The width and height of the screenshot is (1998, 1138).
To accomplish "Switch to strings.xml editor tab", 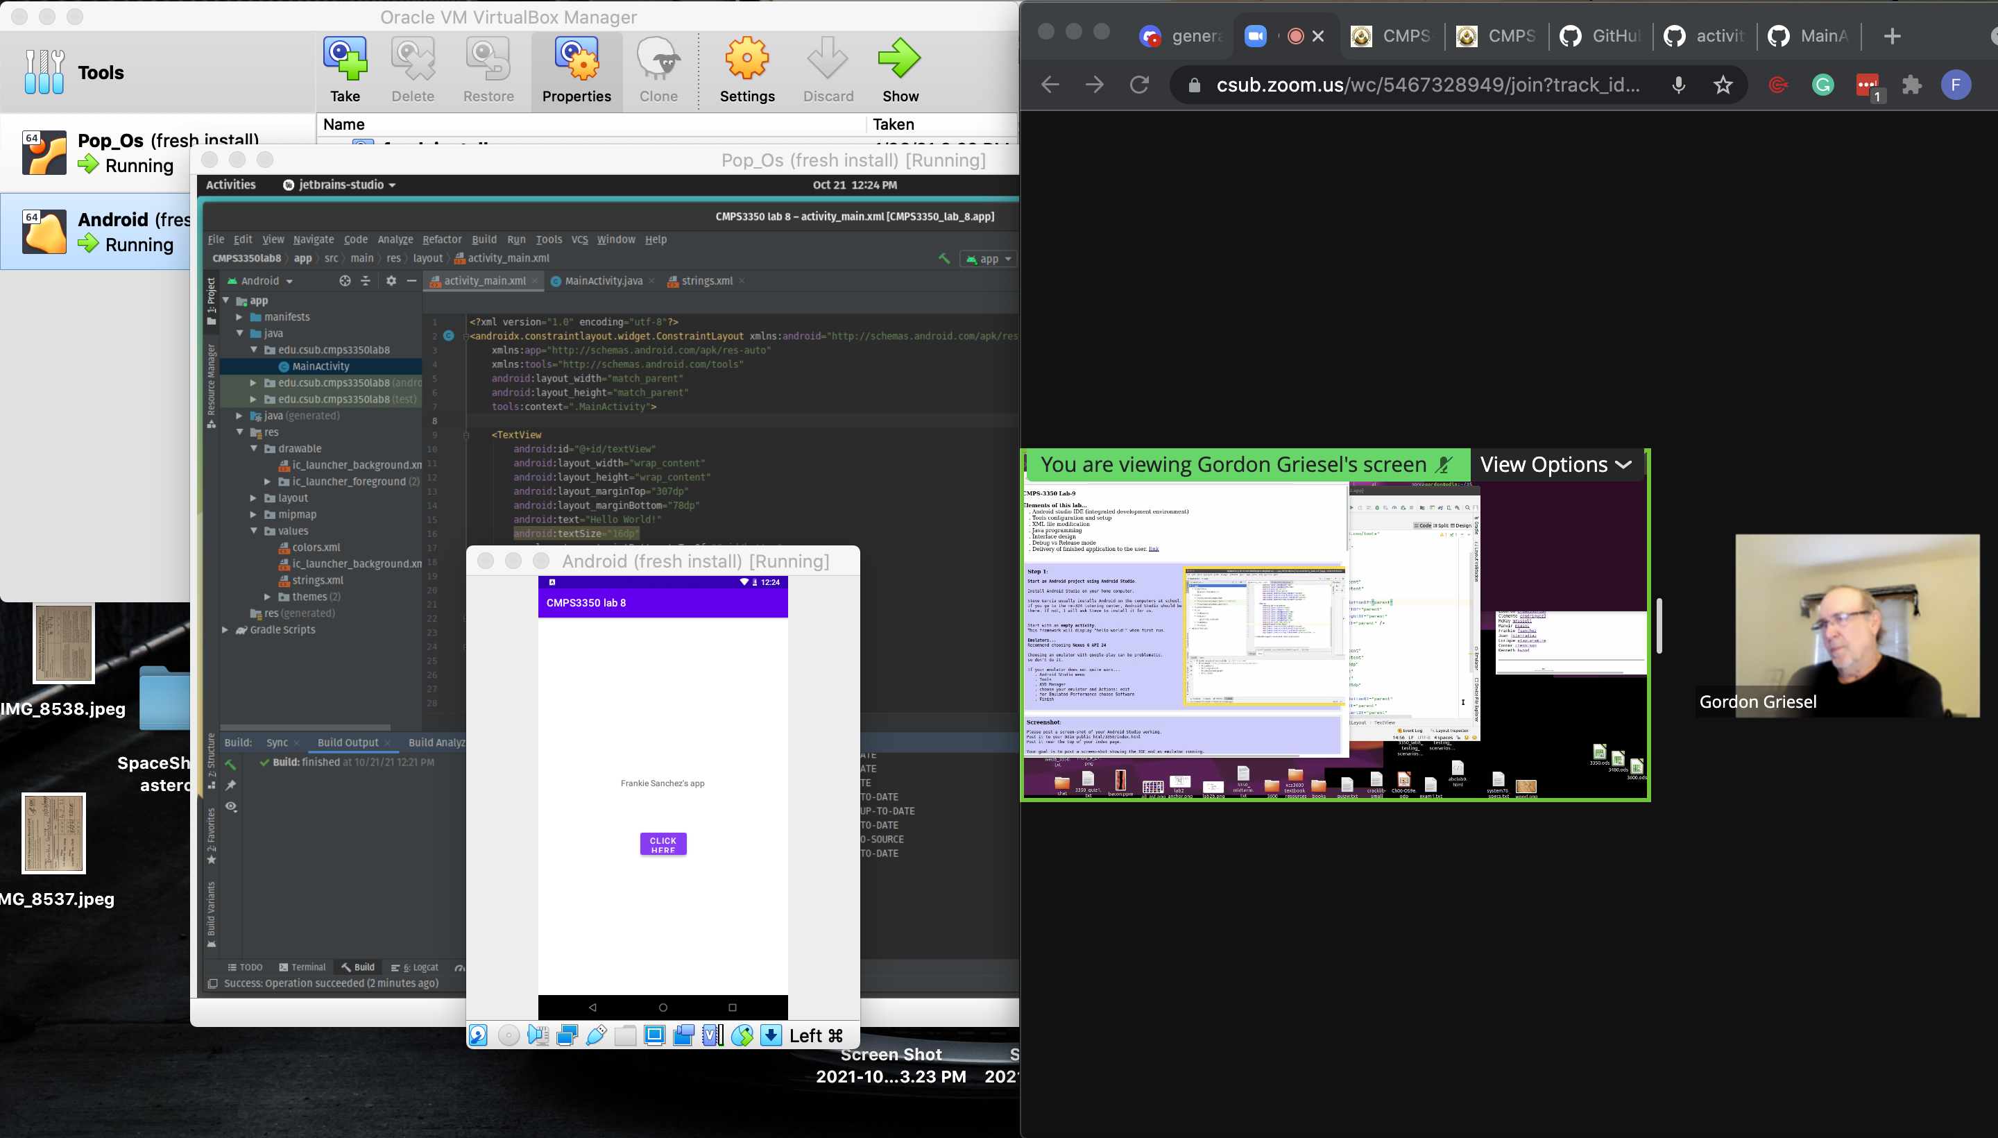I will tap(706, 280).
